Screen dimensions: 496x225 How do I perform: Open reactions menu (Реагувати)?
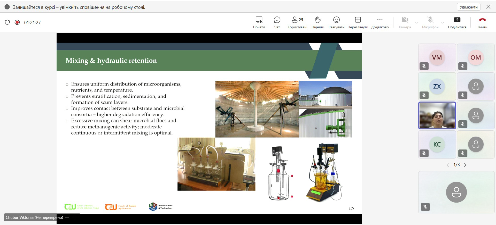(336, 22)
